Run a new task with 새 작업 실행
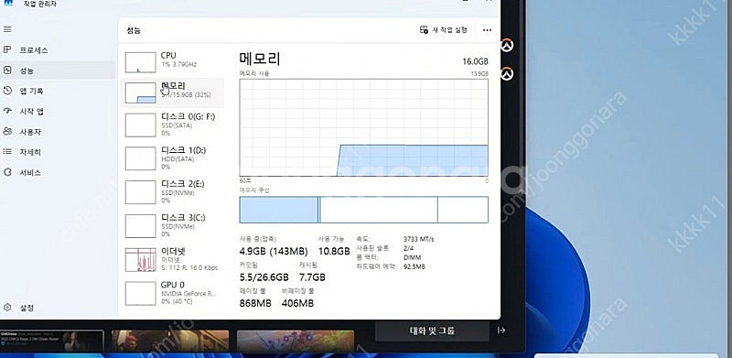This screenshot has height=358, width=732. point(444,30)
